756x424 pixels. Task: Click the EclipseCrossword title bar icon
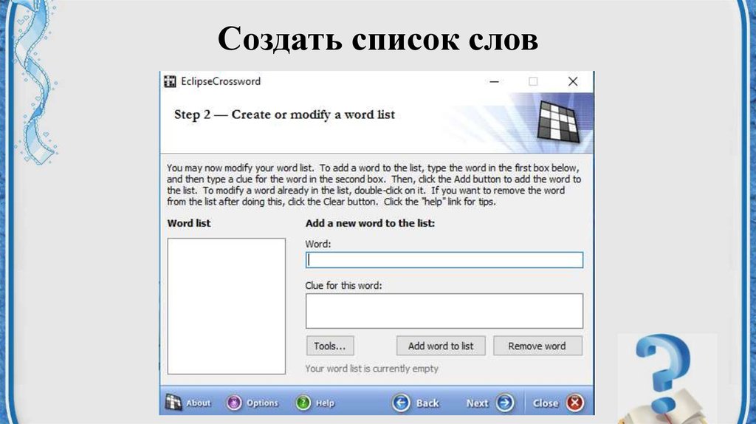point(170,81)
